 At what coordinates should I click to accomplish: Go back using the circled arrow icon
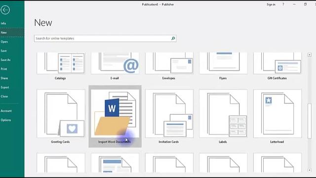click(5, 10)
